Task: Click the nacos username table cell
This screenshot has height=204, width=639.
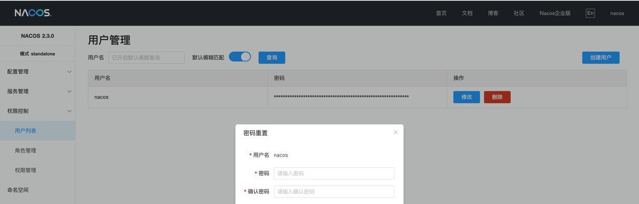Action: [178, 97]
